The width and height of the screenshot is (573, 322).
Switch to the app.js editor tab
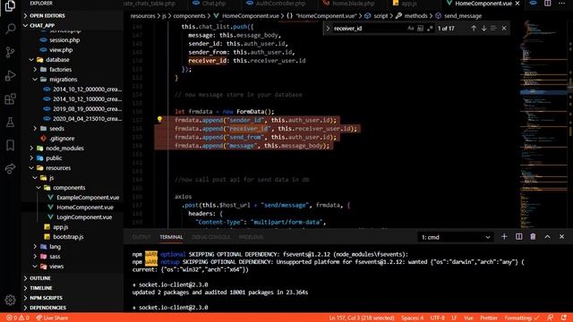pos(408,4)
